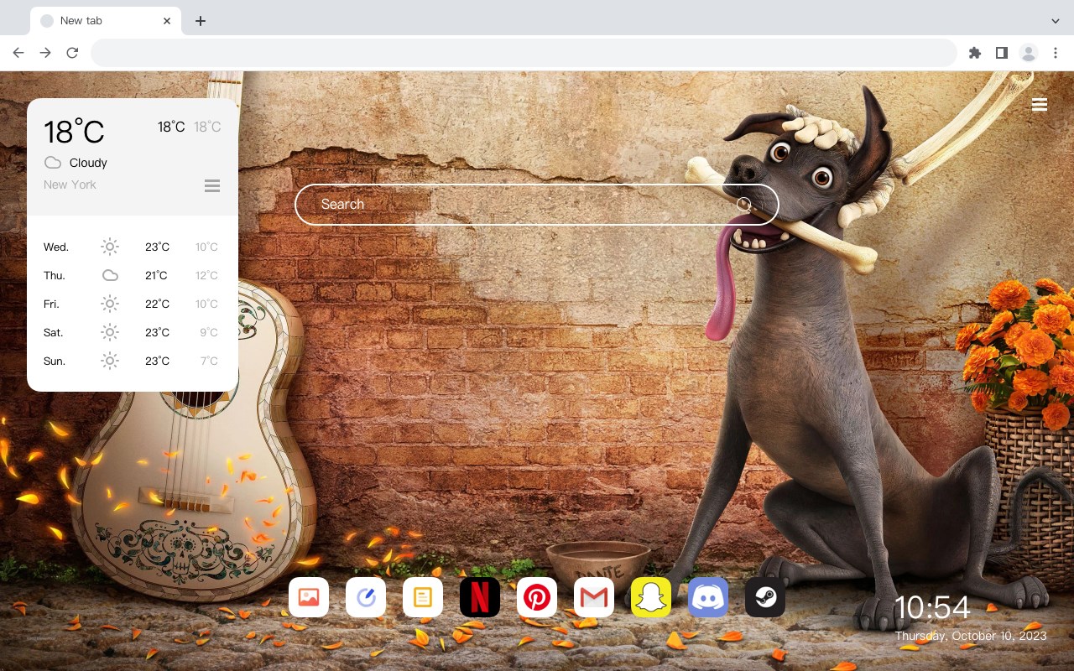This screenshot has width=1074, height=671.
Task: Launch Netflix from the dock
Action: 480,597
